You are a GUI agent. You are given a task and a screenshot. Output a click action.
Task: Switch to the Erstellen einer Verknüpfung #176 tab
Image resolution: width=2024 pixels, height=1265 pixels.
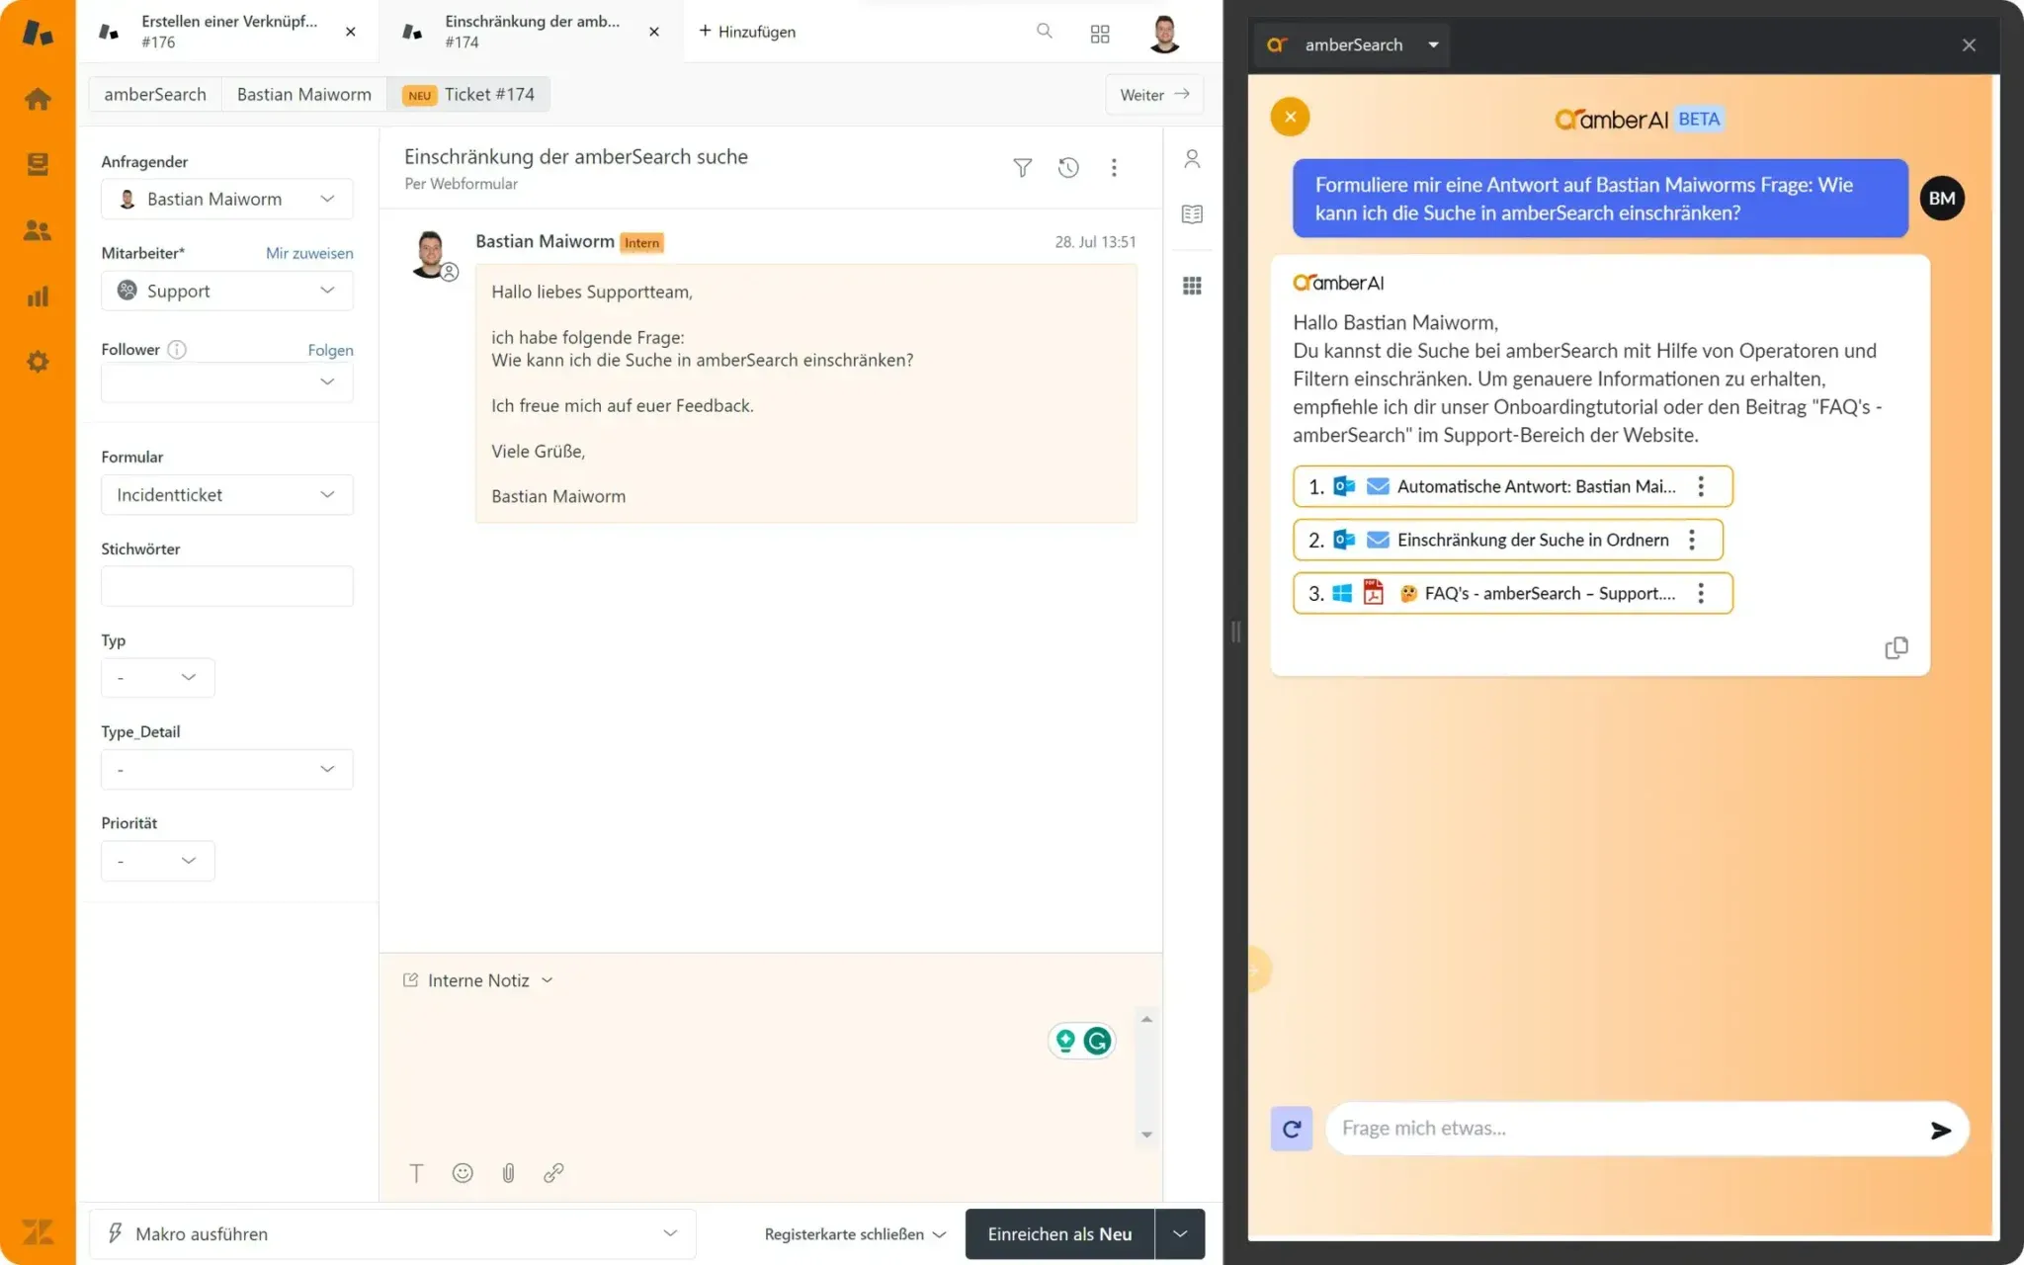[x=228, y=32]
